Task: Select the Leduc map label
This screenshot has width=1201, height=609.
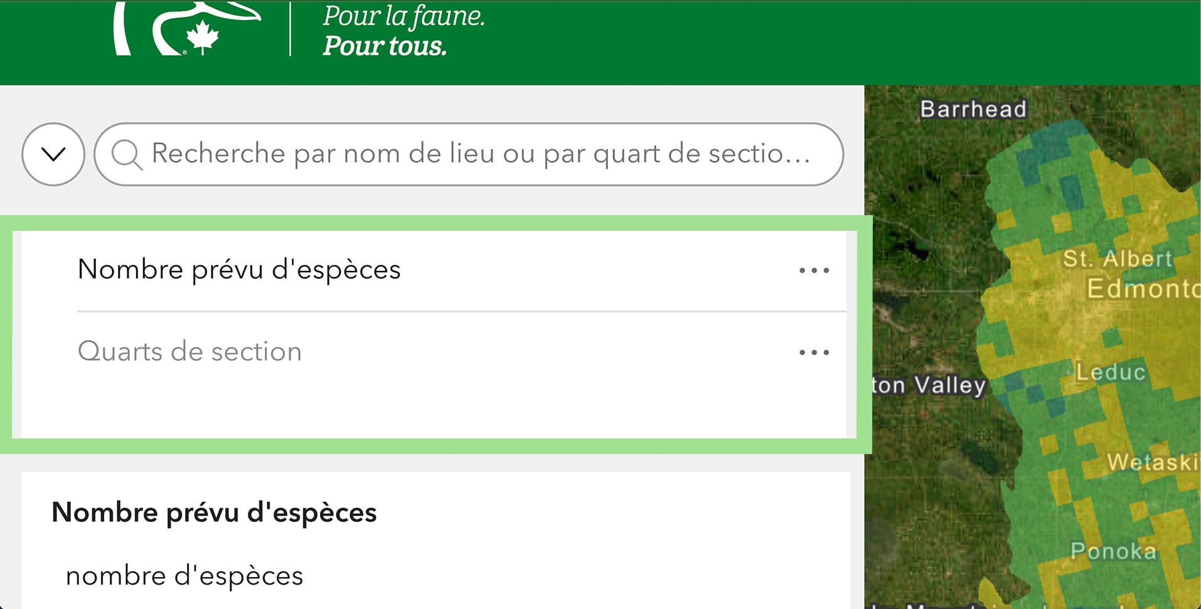Action: [1111, 372]
